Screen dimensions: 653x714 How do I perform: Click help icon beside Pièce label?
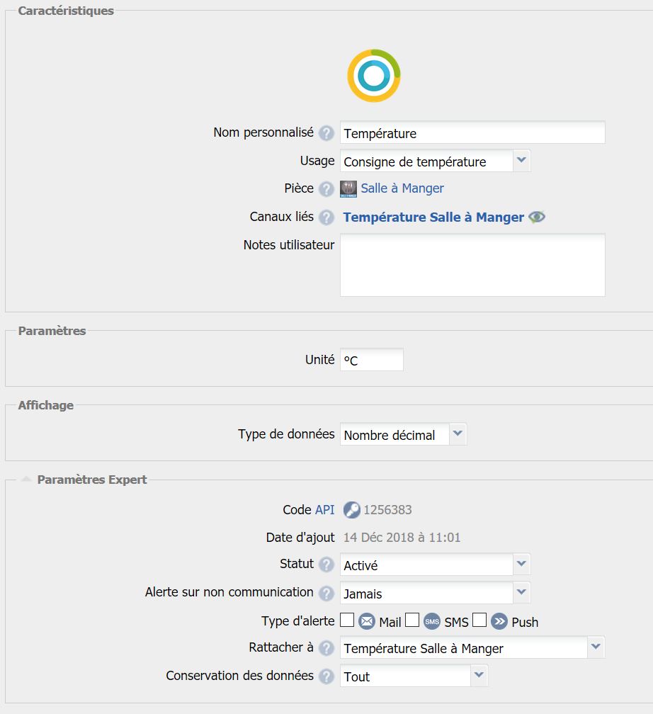coord(326,189)
